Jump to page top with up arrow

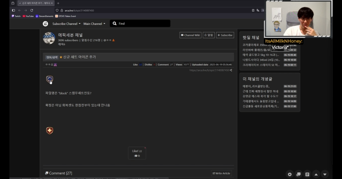(316, 174)
